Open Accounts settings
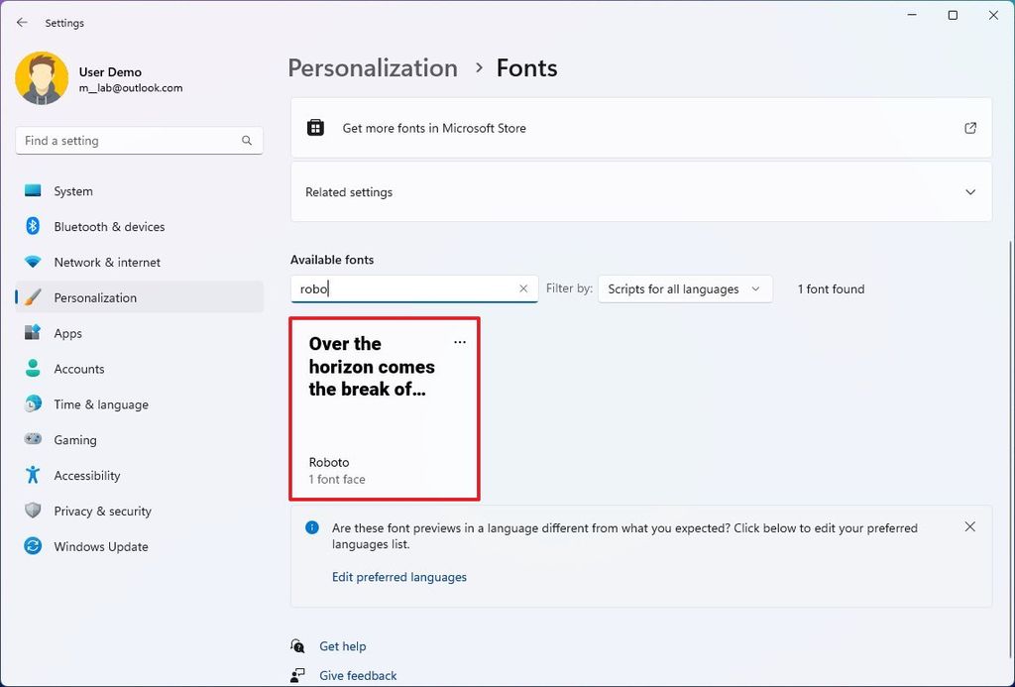The image size is (1015, 687). pyautogui.click(x=79, y=368)
